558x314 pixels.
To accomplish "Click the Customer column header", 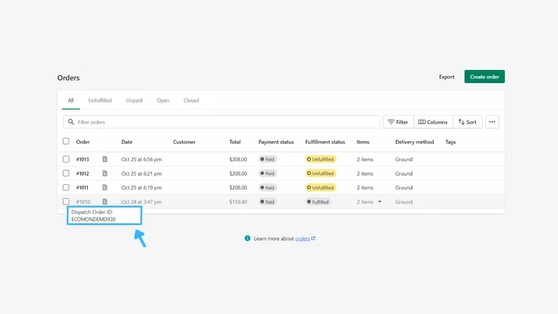I will pyautogui.click(x=184, y=142).
